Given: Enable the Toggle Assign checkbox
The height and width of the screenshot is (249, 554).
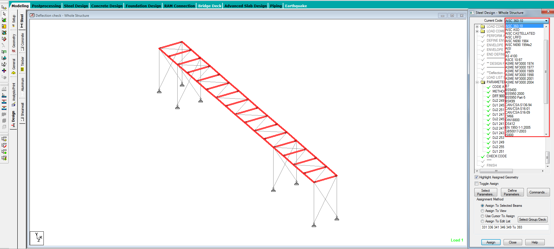Looking at the screenshot, I should [477, 184].
